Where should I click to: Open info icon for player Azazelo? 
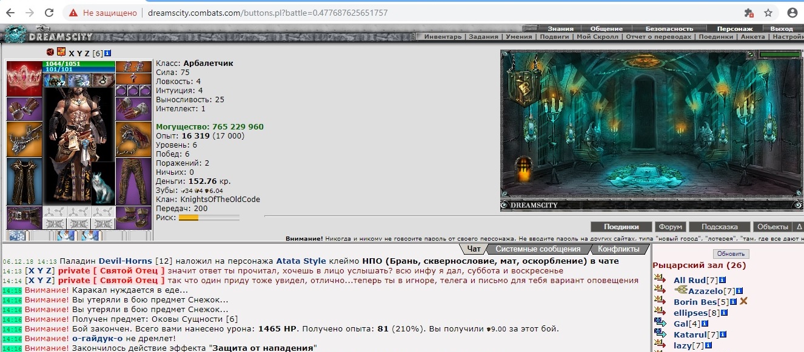(x=739, y=292)
